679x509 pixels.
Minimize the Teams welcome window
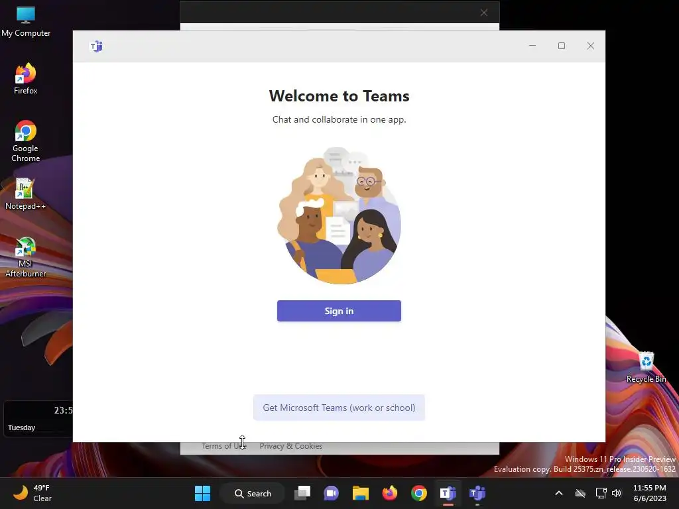(532, 46)
